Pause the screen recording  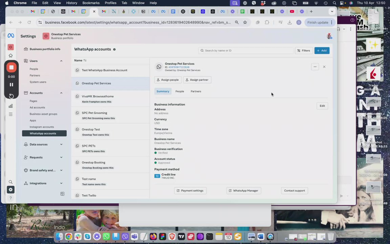click(12, 85)
